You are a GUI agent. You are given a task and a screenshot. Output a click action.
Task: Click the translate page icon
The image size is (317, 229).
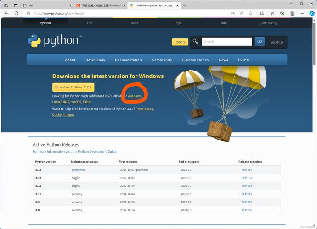(x=232, y=13)
